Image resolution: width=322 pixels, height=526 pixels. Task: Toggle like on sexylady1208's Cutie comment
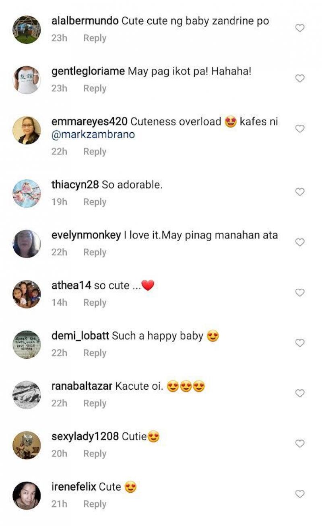pyautogui.click(x=300, y=444)
